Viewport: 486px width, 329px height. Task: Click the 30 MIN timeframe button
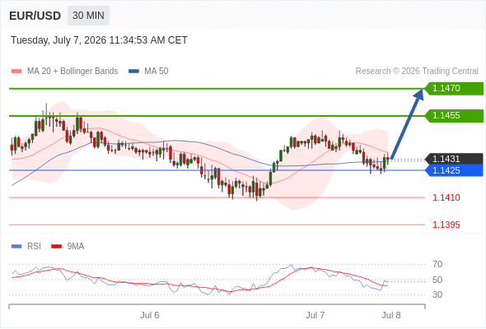[x=88, y=16]
